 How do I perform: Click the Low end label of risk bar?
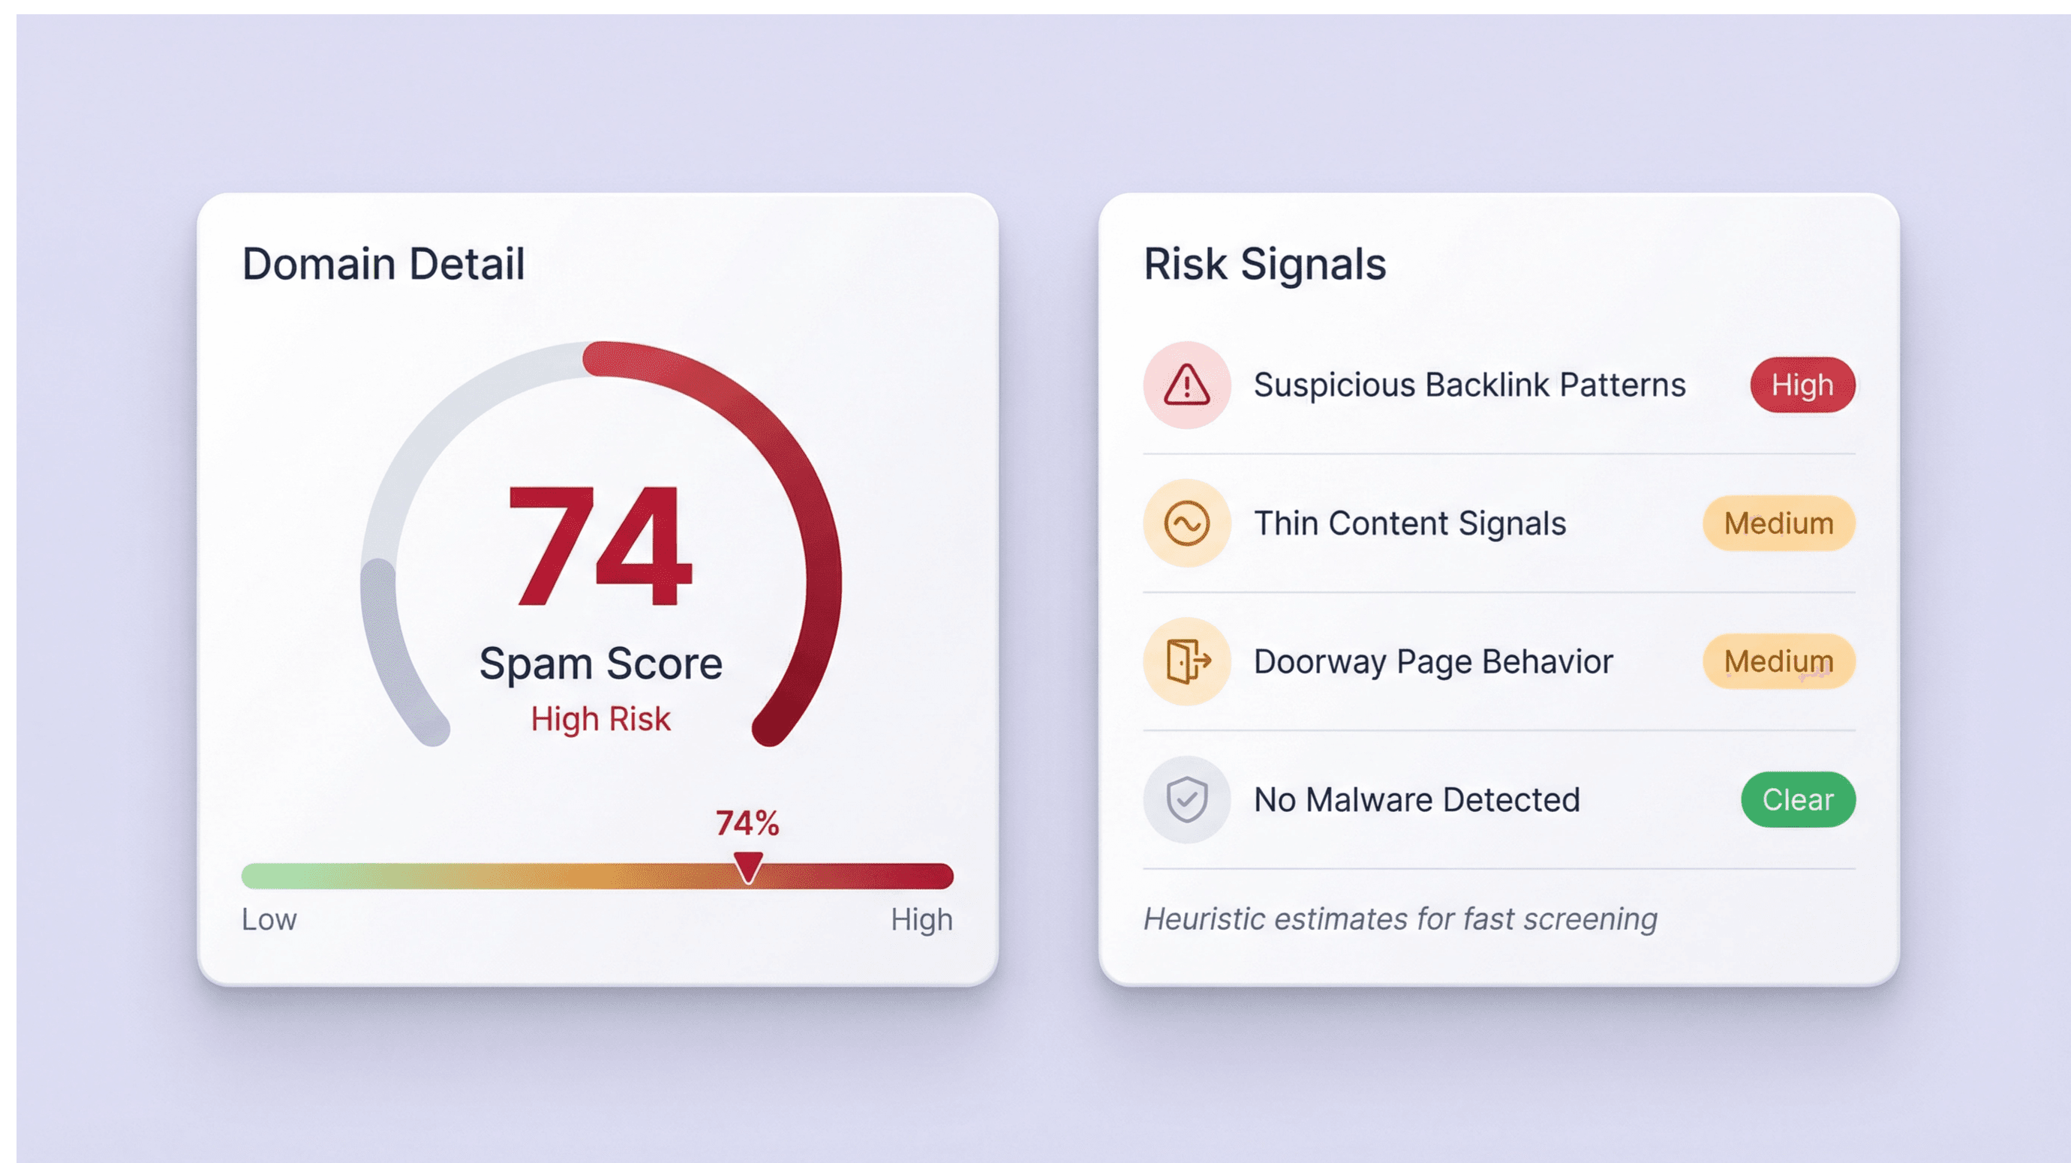[269, 919]
